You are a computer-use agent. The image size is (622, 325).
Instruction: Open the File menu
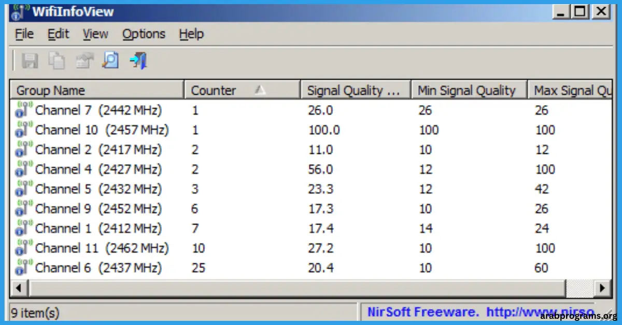(24, 34)
